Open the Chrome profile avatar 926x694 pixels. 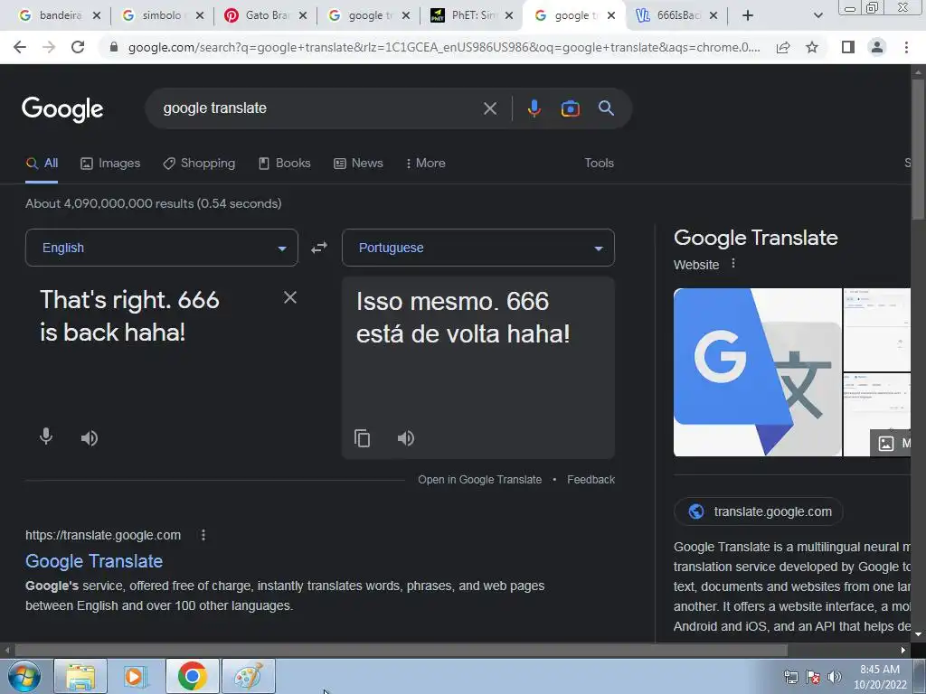(x=877, y=47)
